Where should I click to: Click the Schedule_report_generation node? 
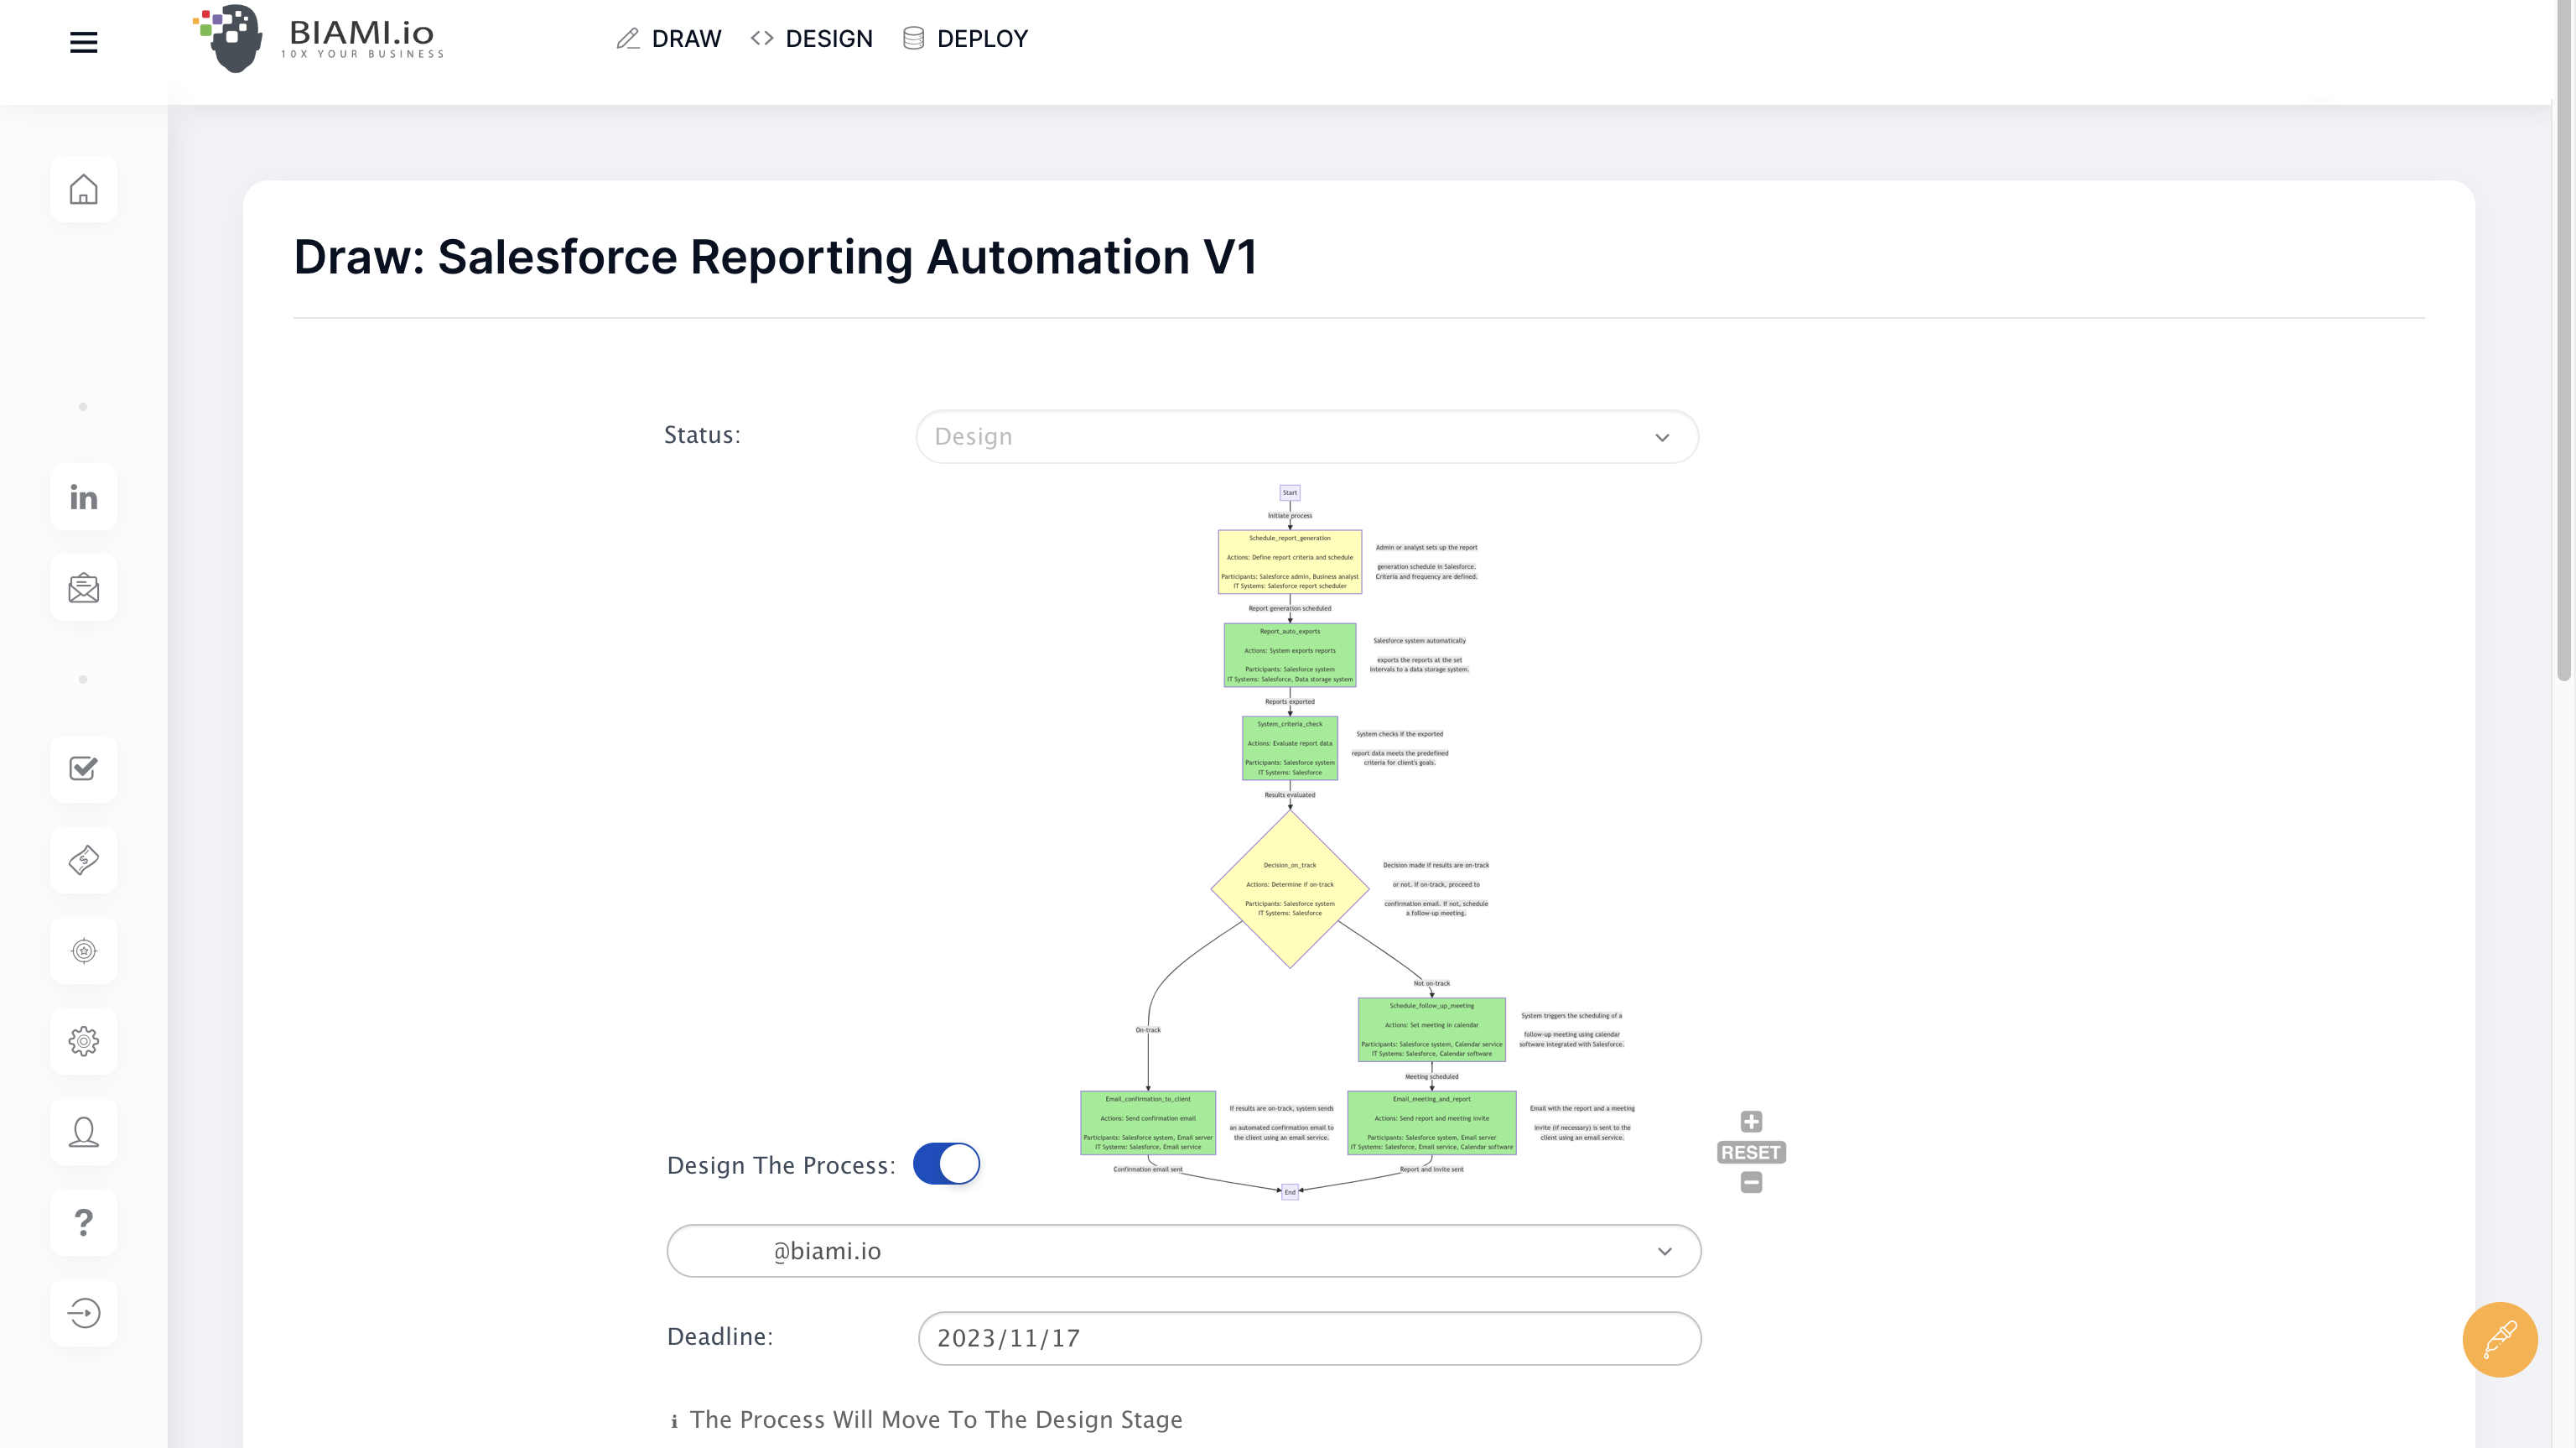(1290, 561)
